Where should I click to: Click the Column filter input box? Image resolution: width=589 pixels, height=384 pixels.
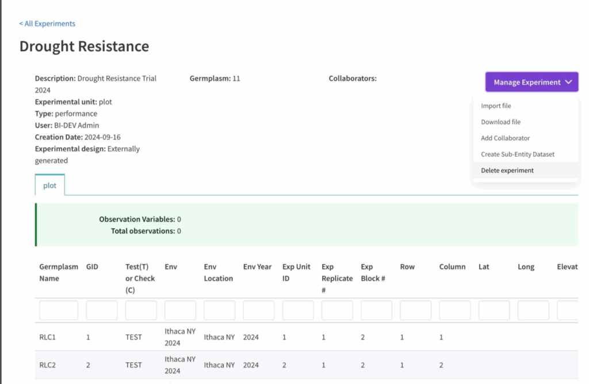coord(454,311)
